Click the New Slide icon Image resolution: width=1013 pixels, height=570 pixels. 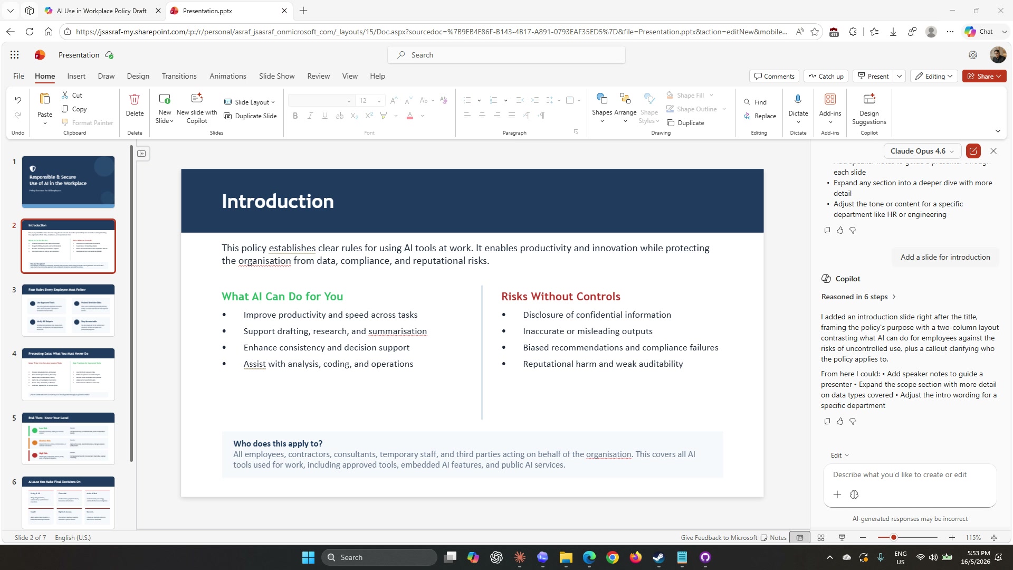click(x=165, y=99)
